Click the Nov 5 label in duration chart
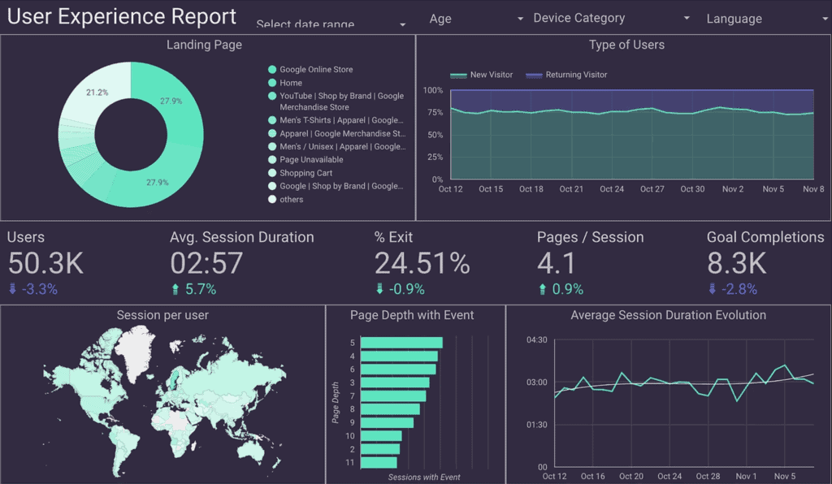The image size is (832, 484). tap(785, 477)
